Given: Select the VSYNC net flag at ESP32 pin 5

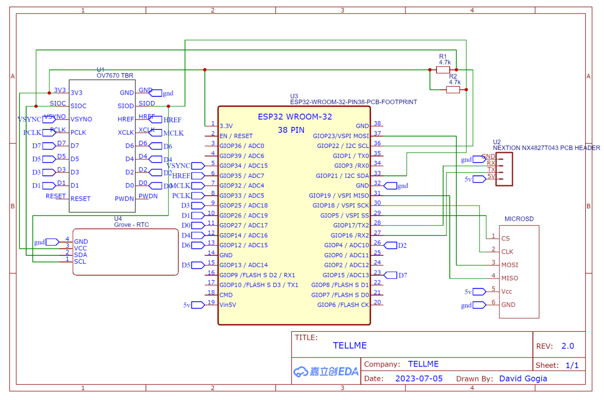Looking at the screenshot, I should tap(198, 166).
